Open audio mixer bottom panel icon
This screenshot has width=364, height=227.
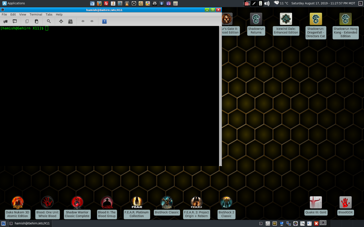[x=268, y=224]
